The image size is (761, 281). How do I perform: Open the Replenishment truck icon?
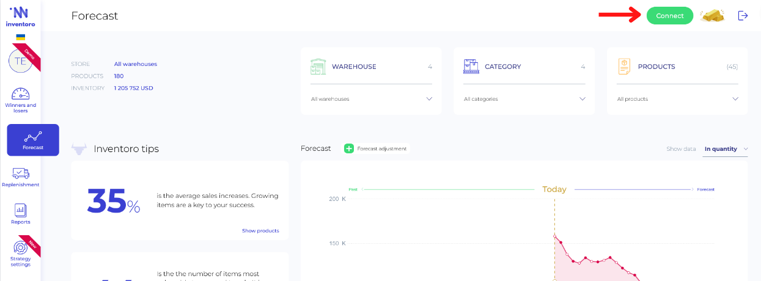coord(21,174)
